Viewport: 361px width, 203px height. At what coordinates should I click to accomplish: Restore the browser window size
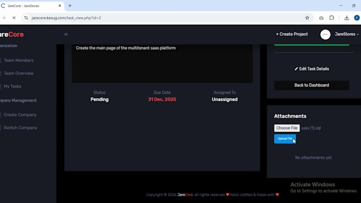(x=354, y=5)
